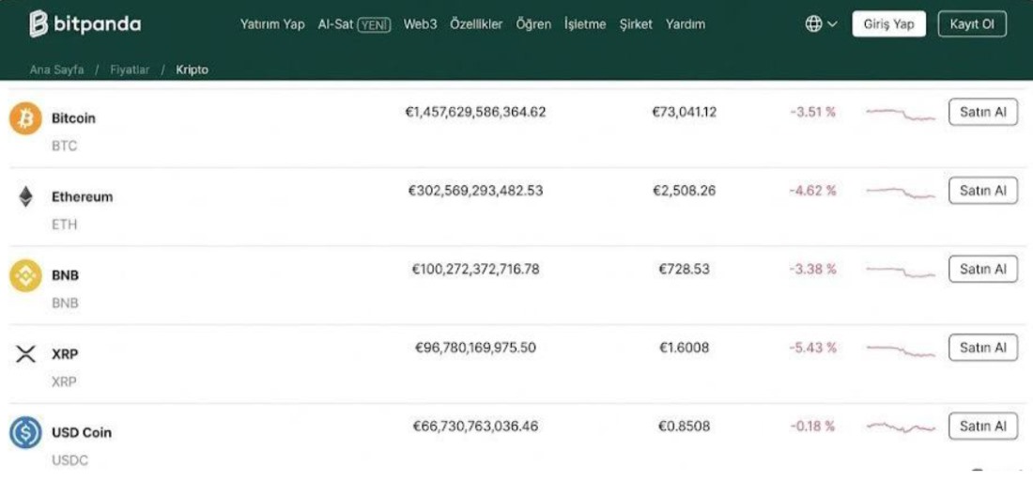Click the Ethereum diamond icon
Screen dimensions: 1033x482
tap(25, 197)
